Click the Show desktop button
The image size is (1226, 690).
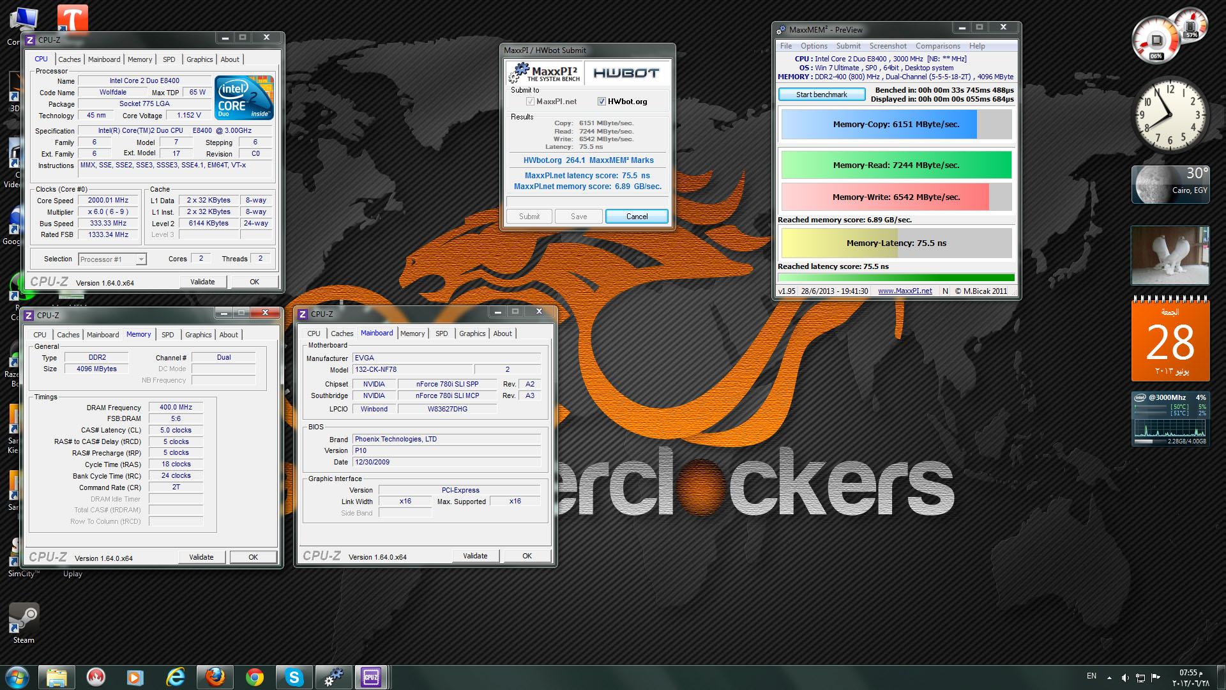[x=1221, y=678]
